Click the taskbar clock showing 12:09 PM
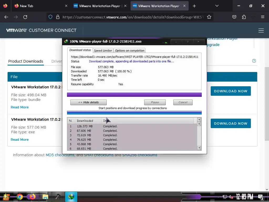This screenshot has height=202, width=269. 245,197
